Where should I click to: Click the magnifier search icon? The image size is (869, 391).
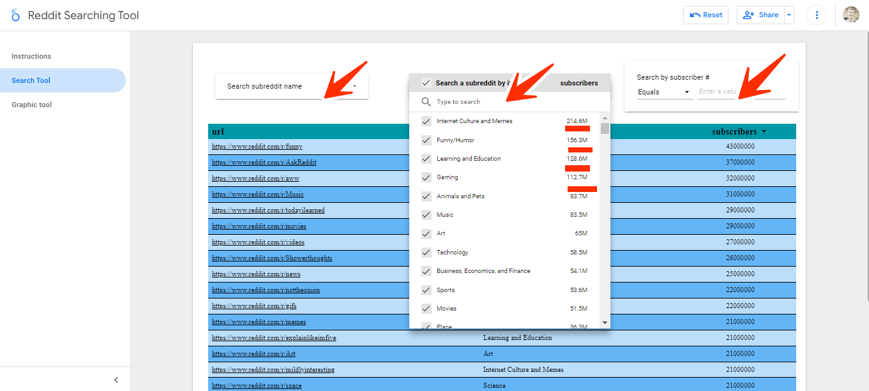[x=426, y=102]
